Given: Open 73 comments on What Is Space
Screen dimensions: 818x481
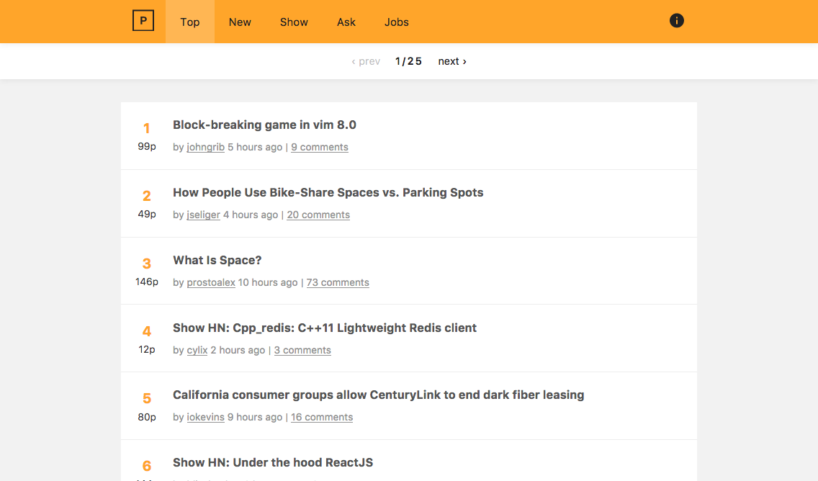Looking at the screenshot, I should pos(337,282).
